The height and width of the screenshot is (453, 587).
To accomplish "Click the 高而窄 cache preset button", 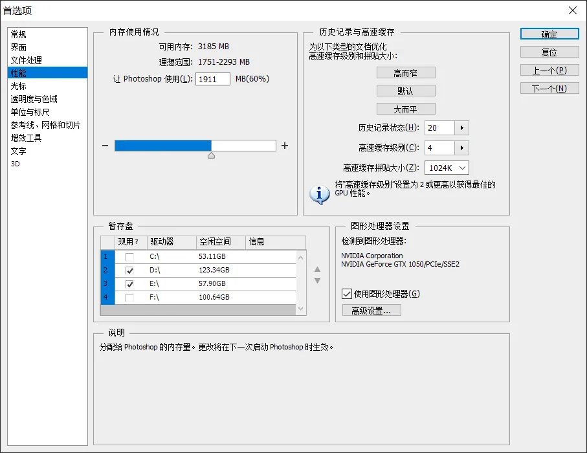I will pyautogui.click(x=406, y=73).
